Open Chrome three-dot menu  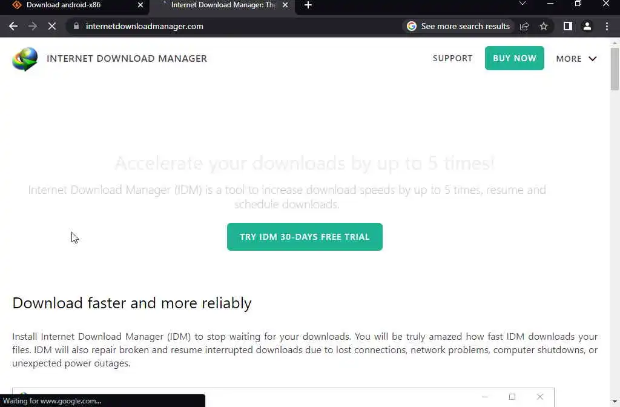607,26
